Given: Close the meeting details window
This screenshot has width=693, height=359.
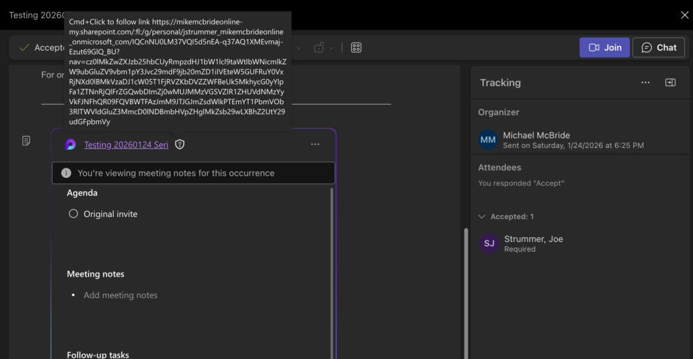Looking at the screenshot, I should 684,14.
